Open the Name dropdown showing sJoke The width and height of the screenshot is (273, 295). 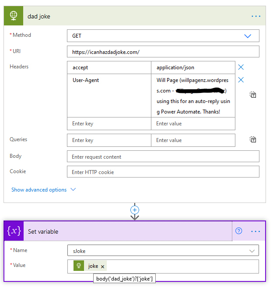pyautogui.click(x=163, y=251)
